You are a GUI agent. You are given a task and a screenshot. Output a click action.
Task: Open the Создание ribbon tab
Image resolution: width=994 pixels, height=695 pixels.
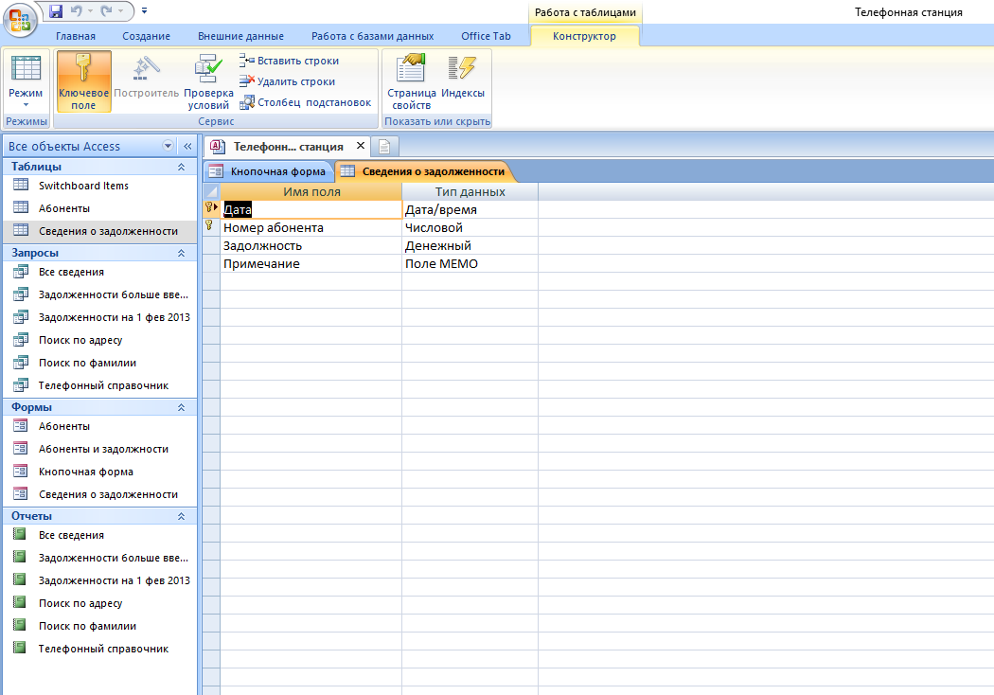[x=146, y=36]
